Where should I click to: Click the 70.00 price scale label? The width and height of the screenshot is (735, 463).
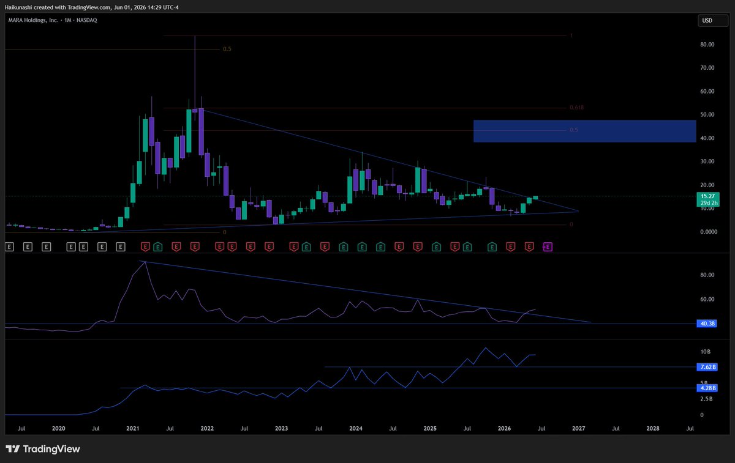(x=707, y=68)
